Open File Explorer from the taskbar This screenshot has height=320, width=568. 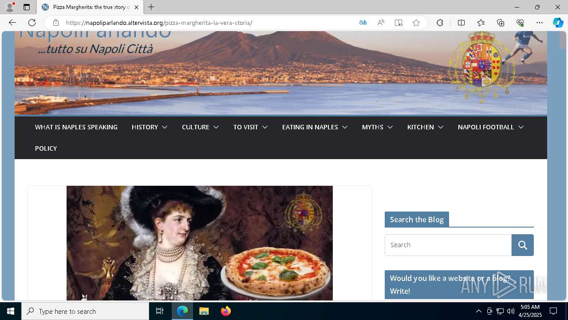point(204,311)
